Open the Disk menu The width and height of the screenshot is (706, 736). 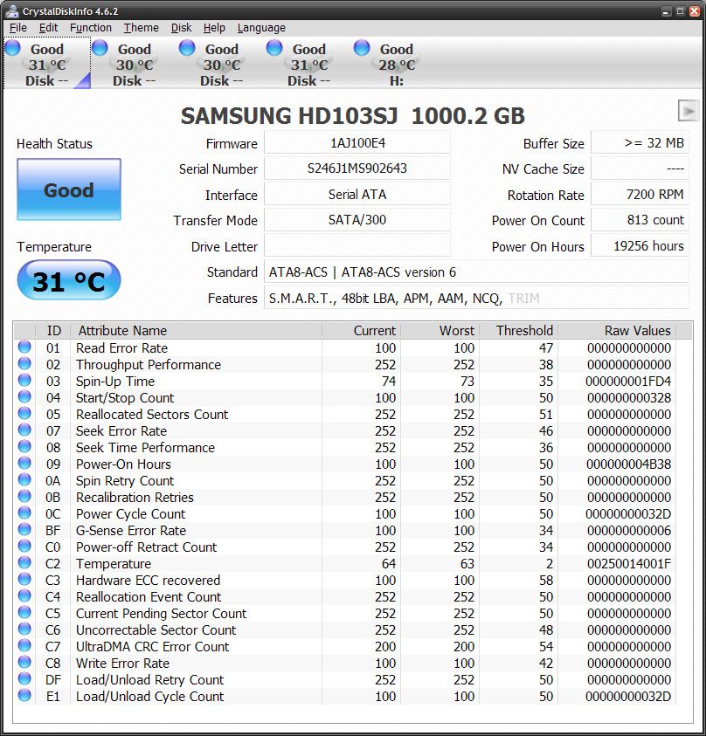tap(181, 28)
